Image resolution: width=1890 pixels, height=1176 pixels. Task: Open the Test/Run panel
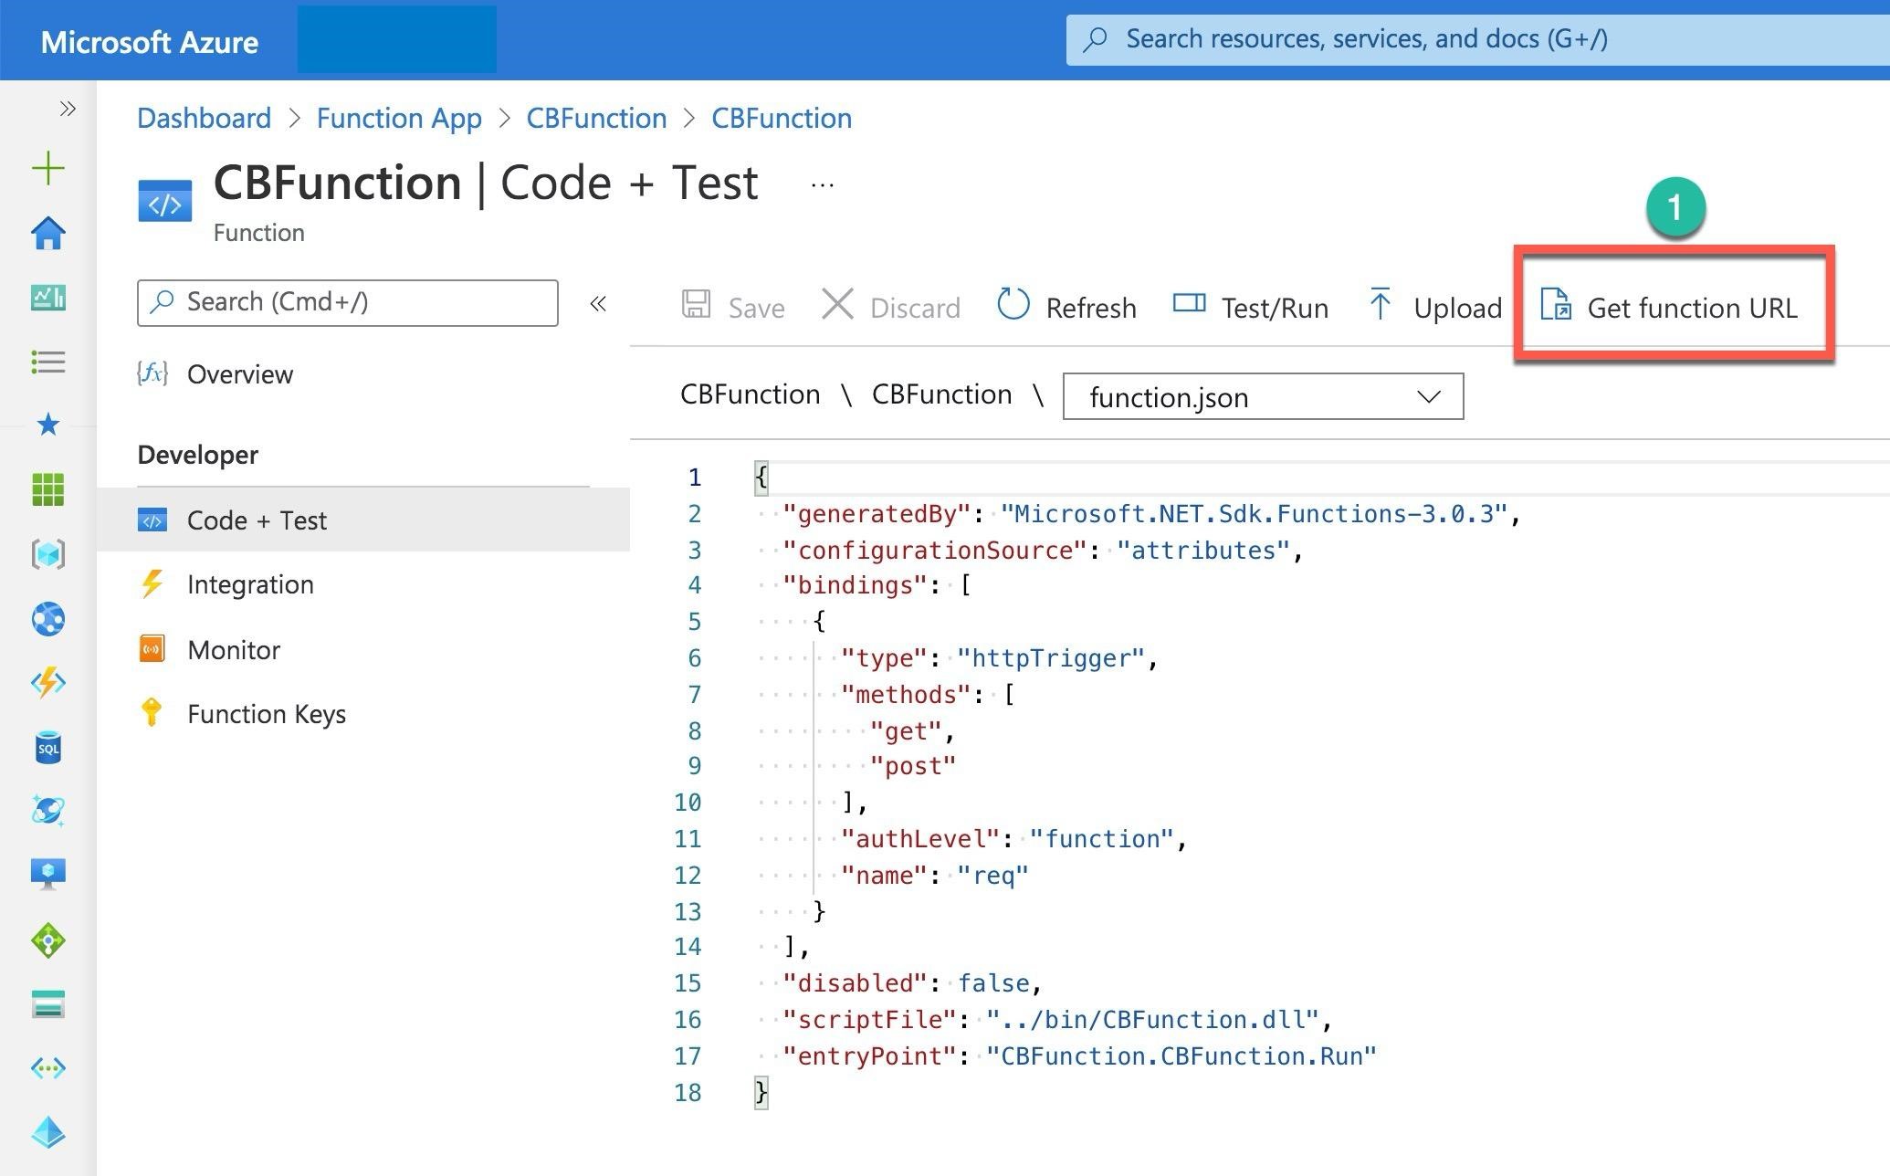coord(1250,307)
